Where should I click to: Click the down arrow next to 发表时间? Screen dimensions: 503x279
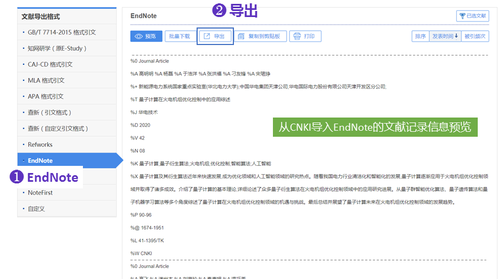pyautogui.click(x=456, y=36)
